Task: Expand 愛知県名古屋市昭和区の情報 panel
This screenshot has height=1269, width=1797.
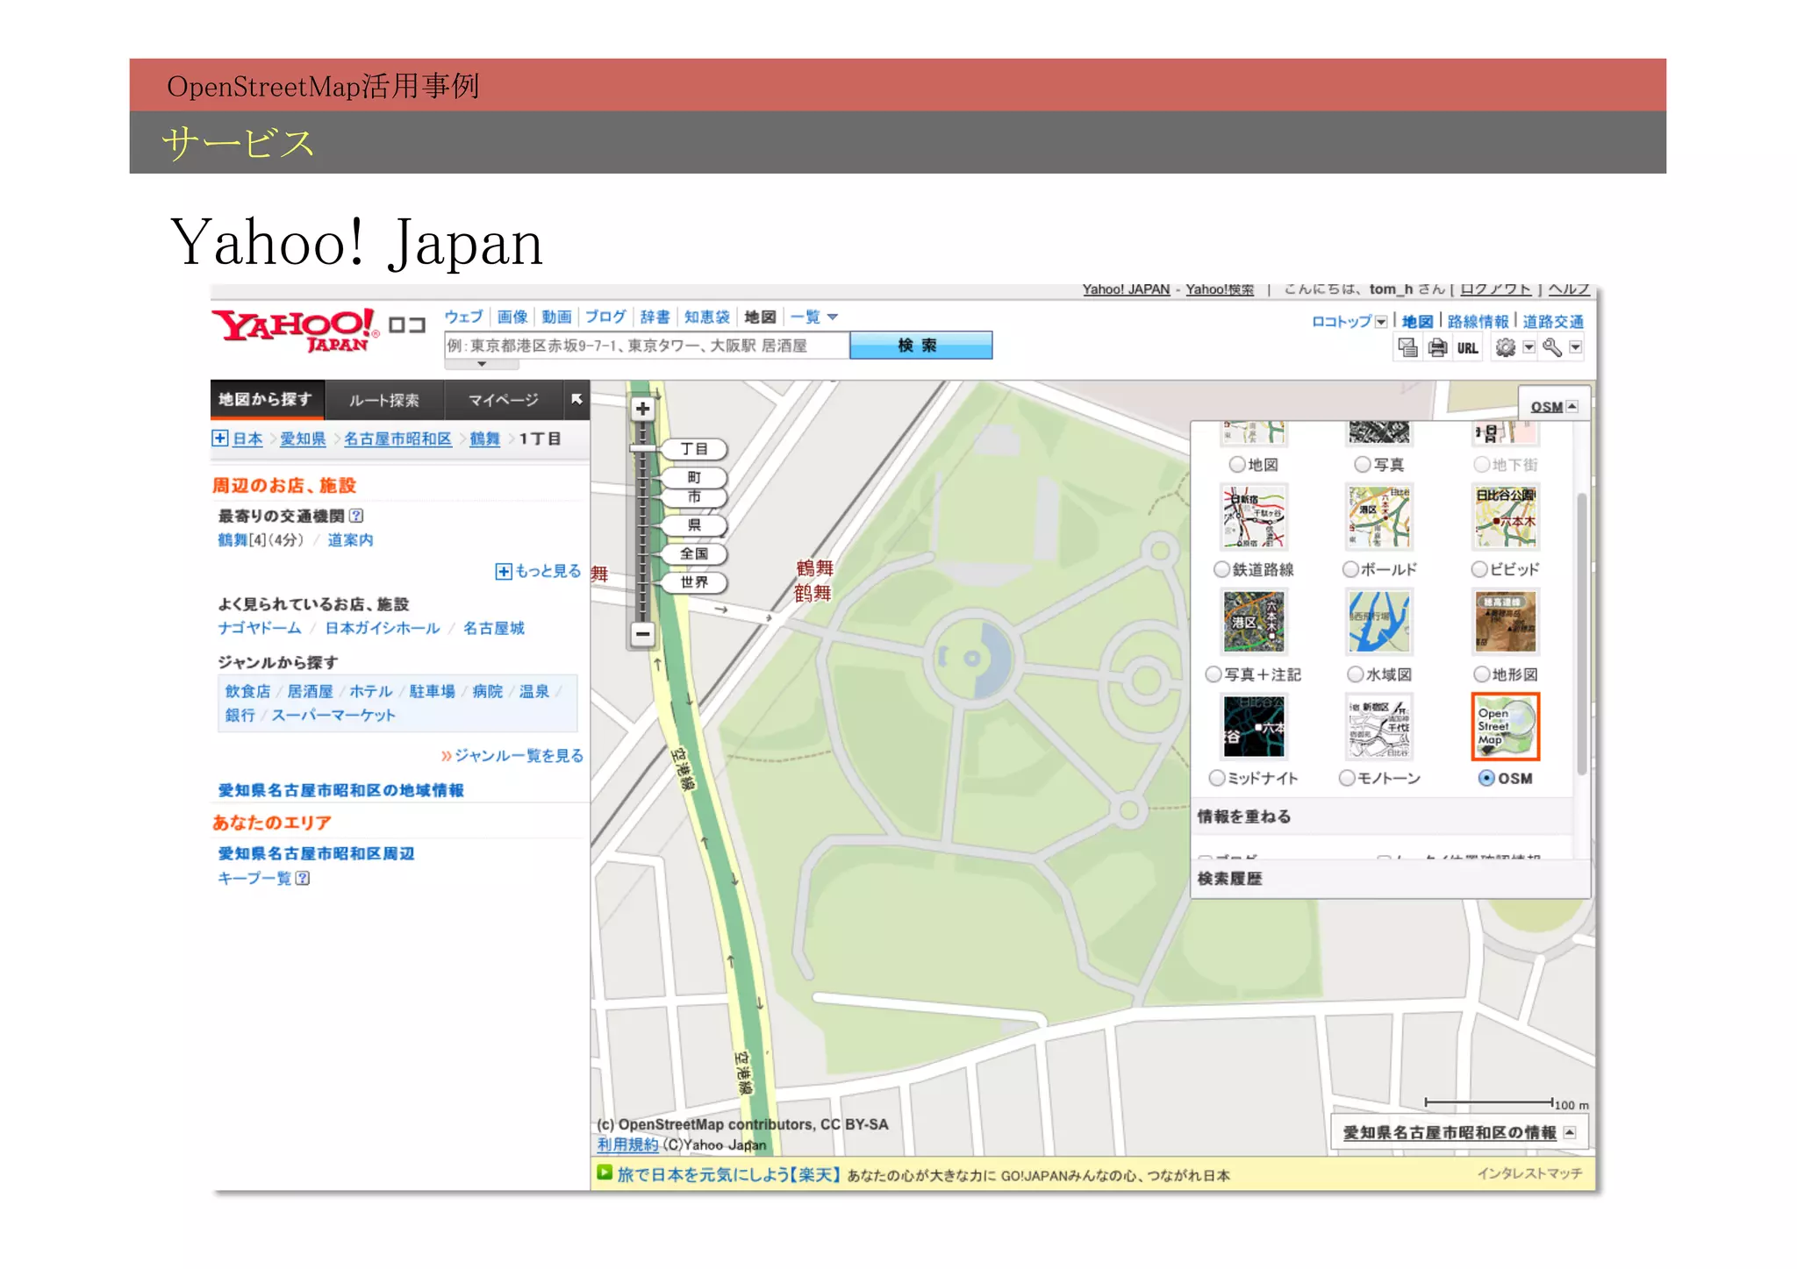Action: (x=1571, y=1132)
